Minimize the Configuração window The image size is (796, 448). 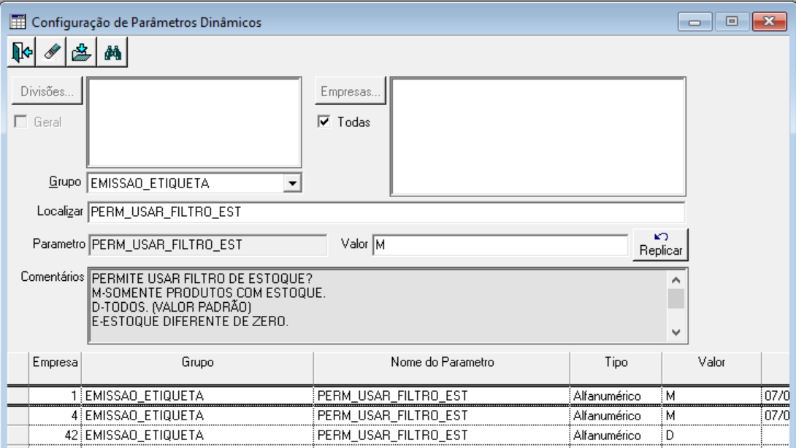pos(695,22)
